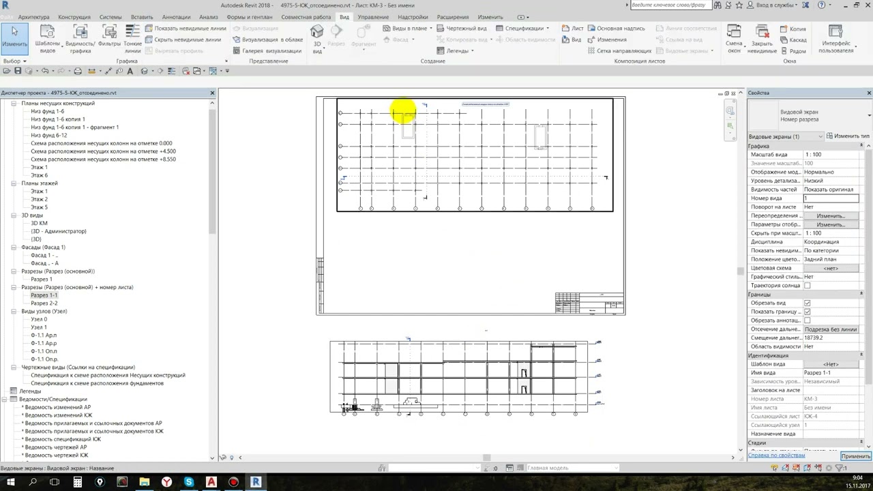
Task: Click Подрезка без линии far clip button
Action: click(x=831, y=329)
